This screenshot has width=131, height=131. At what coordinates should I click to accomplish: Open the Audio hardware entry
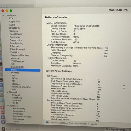click(12, 25)
